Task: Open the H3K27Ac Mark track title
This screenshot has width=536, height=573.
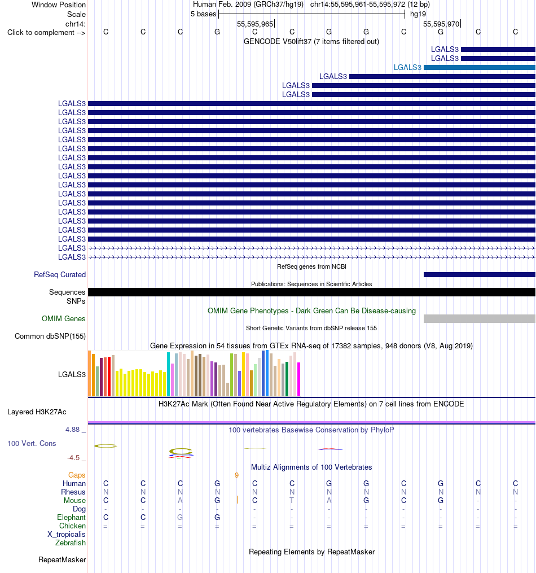Action: click(x=311, y=404)
